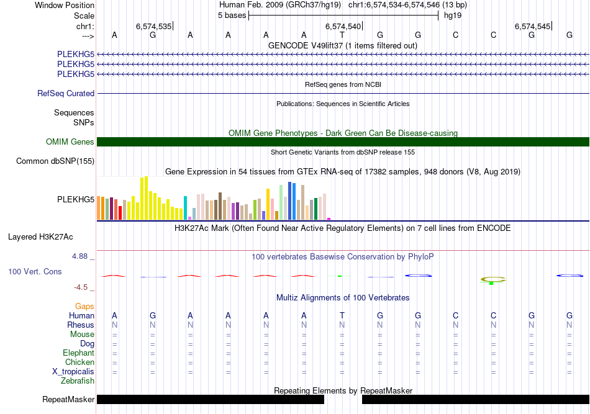Click the 6,574,540 coordinate marker

343,26
